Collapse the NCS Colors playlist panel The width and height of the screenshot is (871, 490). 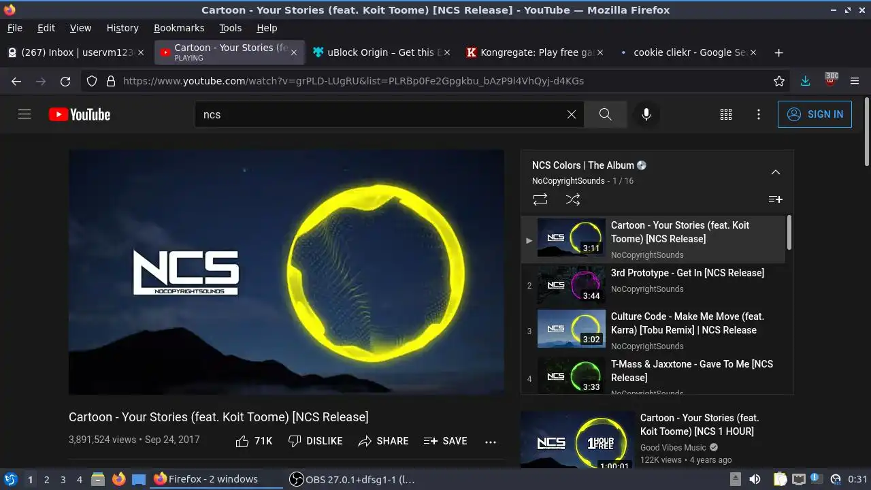tap(775, 172)
